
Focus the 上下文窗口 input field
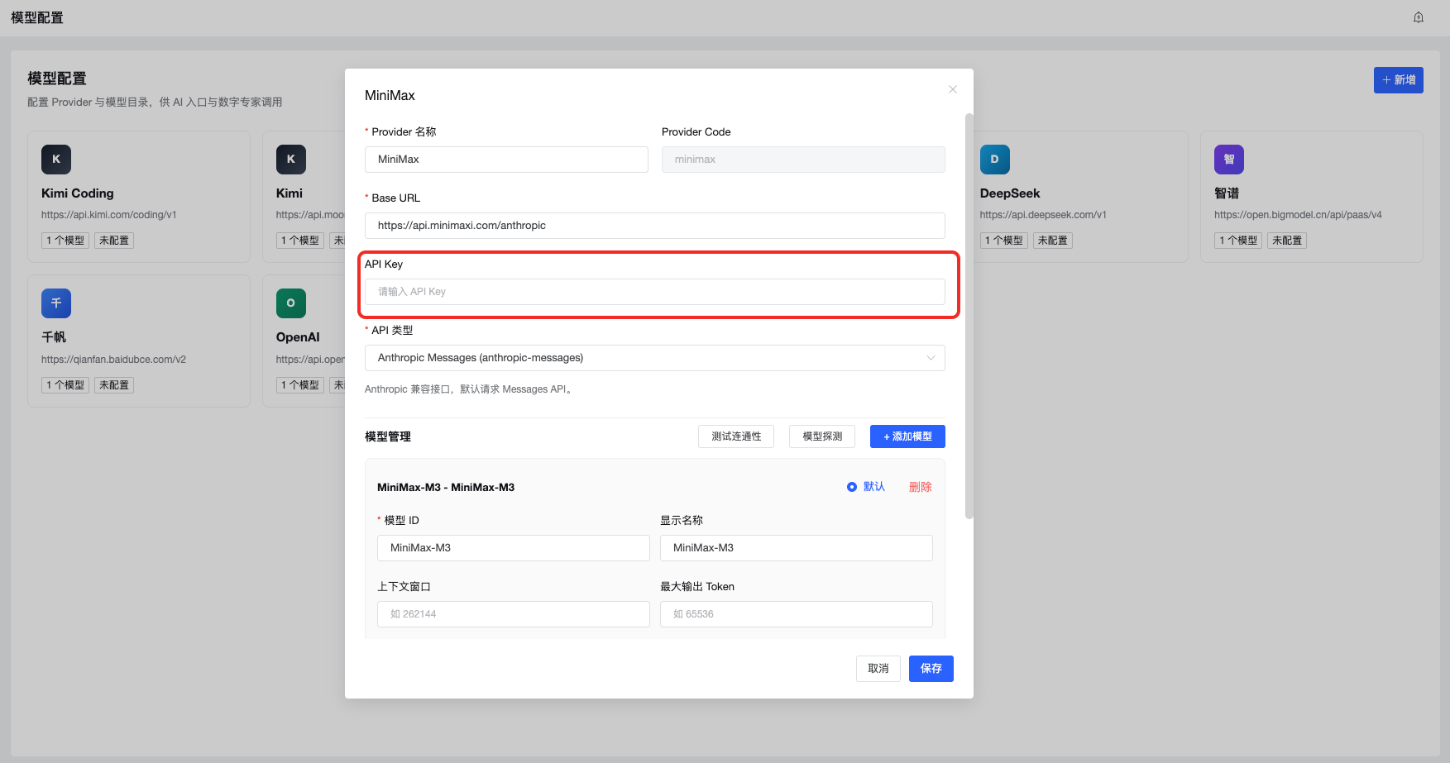(514, 614)
